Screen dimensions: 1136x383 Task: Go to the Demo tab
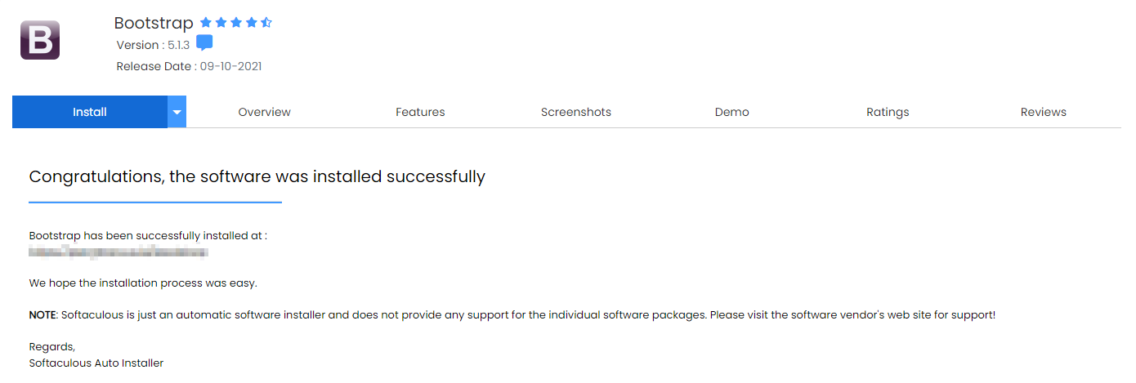pyautogui.click(x=731, y=112)
